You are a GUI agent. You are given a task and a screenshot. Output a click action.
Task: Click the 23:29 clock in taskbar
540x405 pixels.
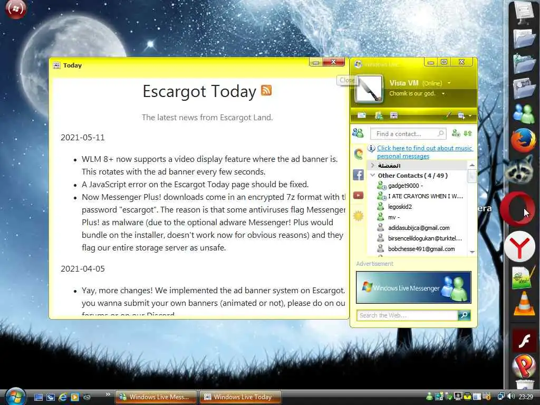526,397
